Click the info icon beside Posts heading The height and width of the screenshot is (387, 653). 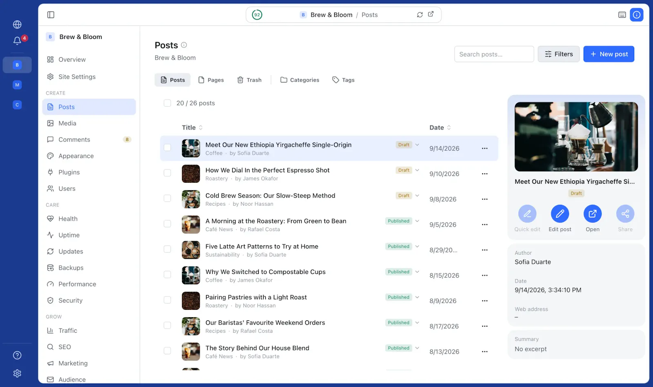184,45
